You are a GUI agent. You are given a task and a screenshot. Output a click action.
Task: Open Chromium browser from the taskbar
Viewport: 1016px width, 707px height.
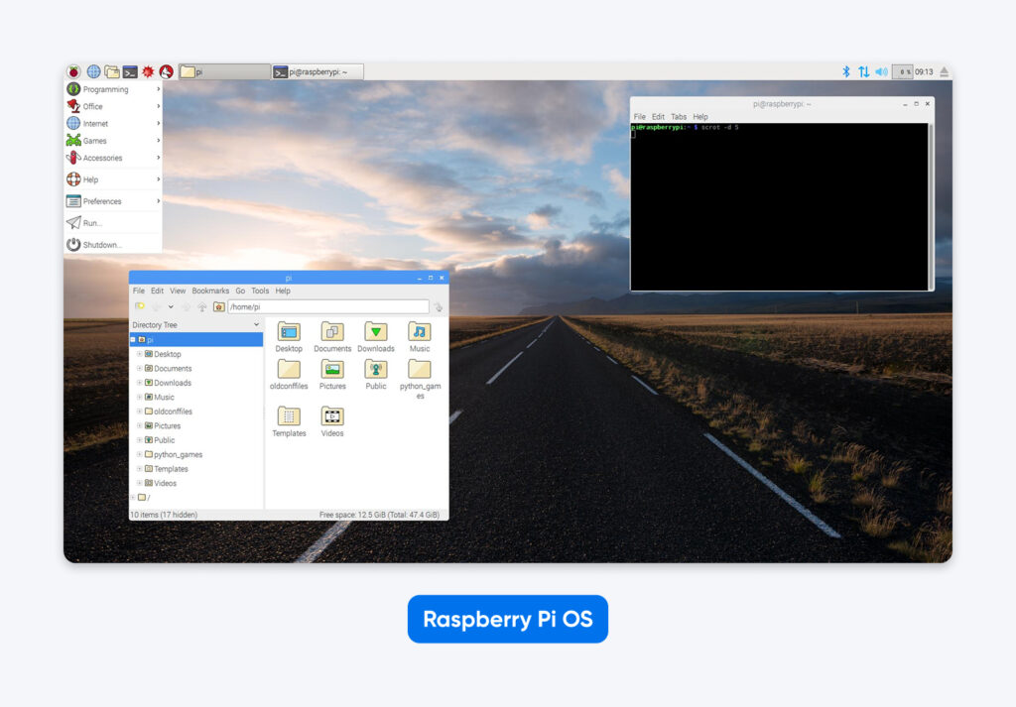(x=93, y=70)
